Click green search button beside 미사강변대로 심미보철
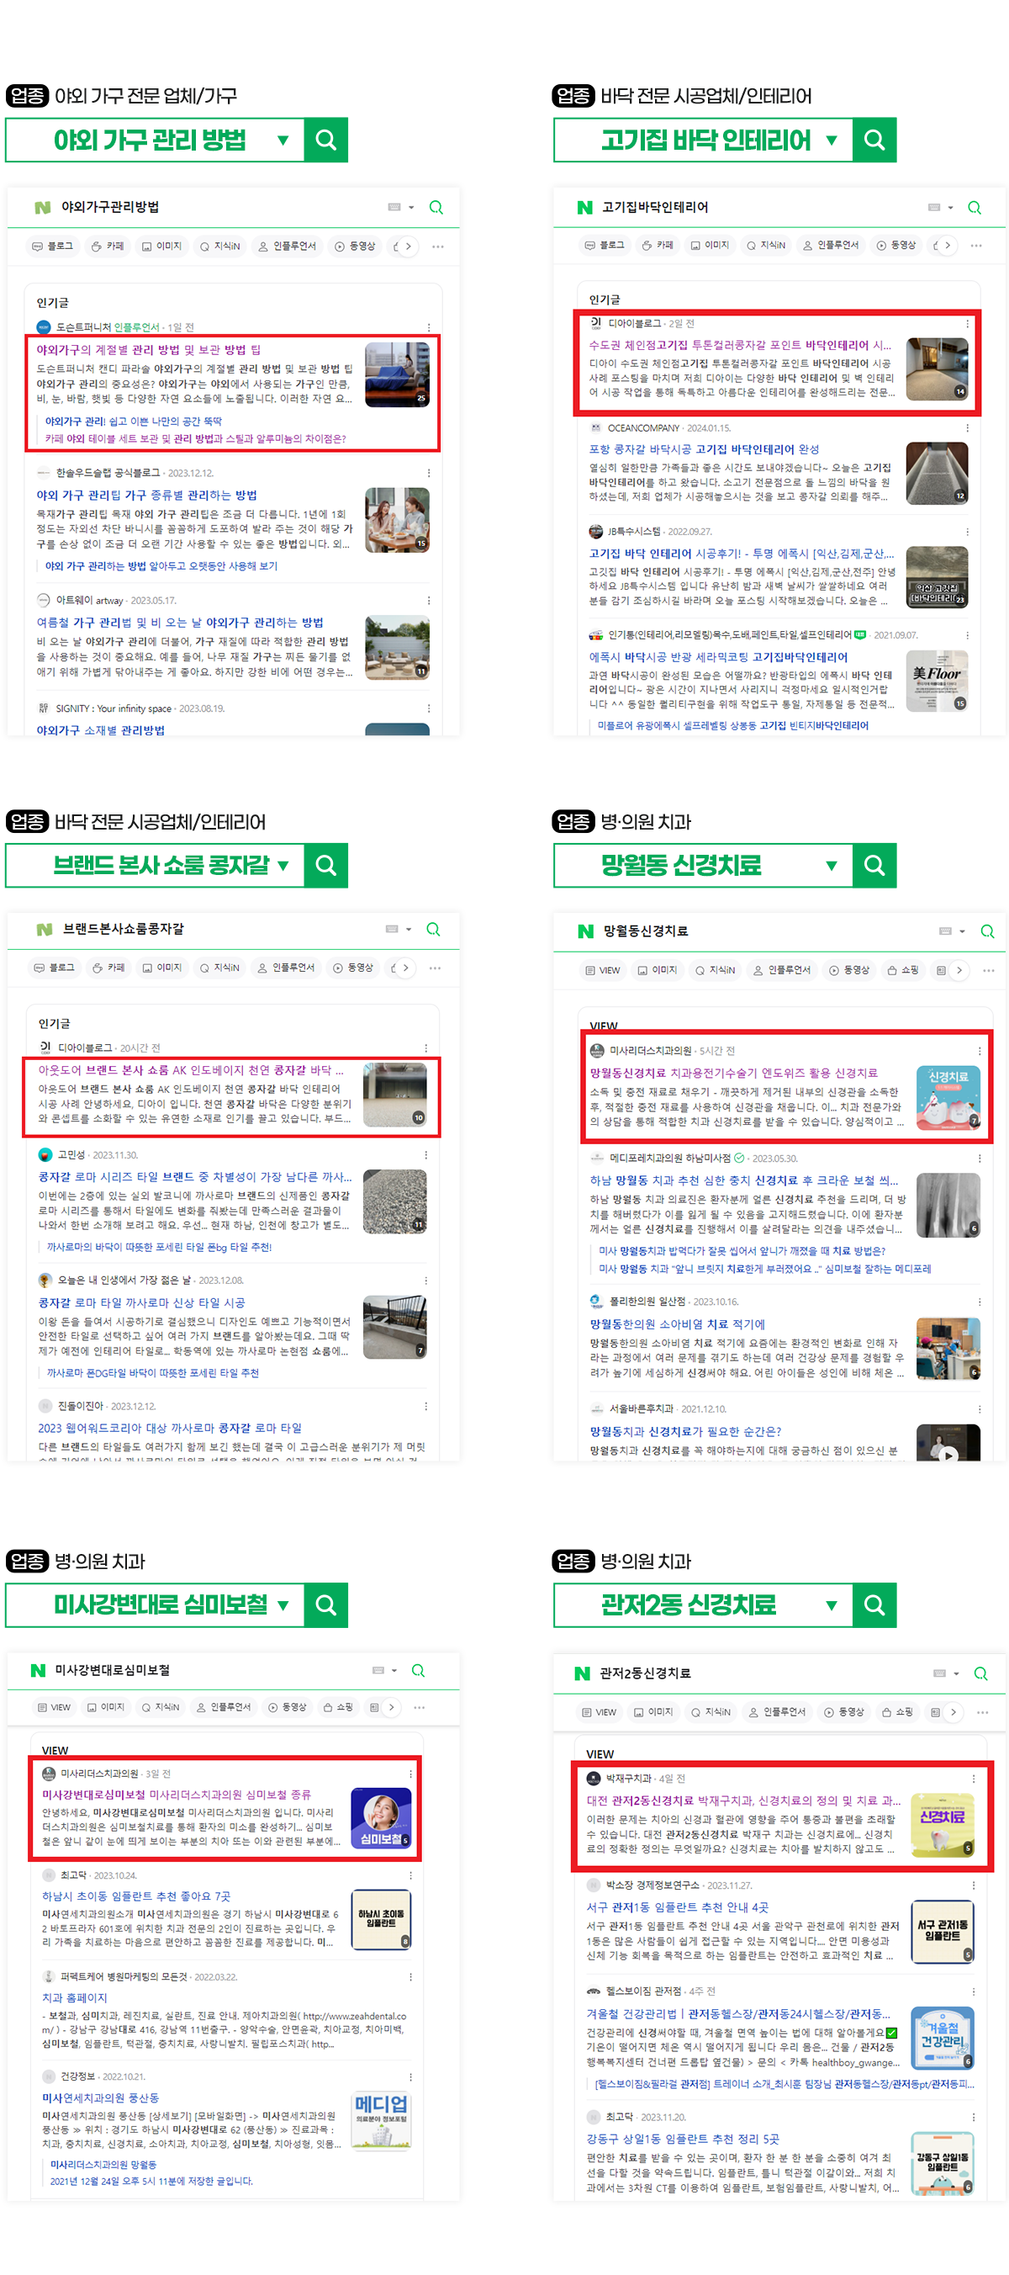The width and height of the screenshot is (1009, 2275). click(x=325, y=1604)
